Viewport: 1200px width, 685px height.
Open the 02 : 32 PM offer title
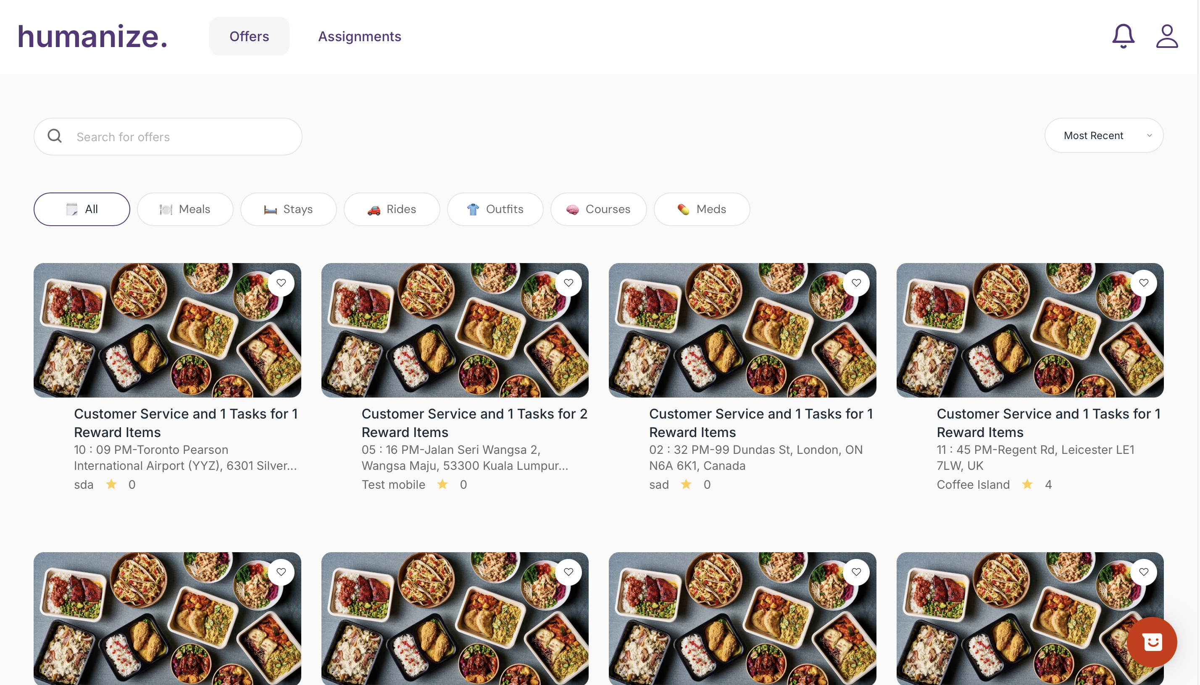pos(761,423)
